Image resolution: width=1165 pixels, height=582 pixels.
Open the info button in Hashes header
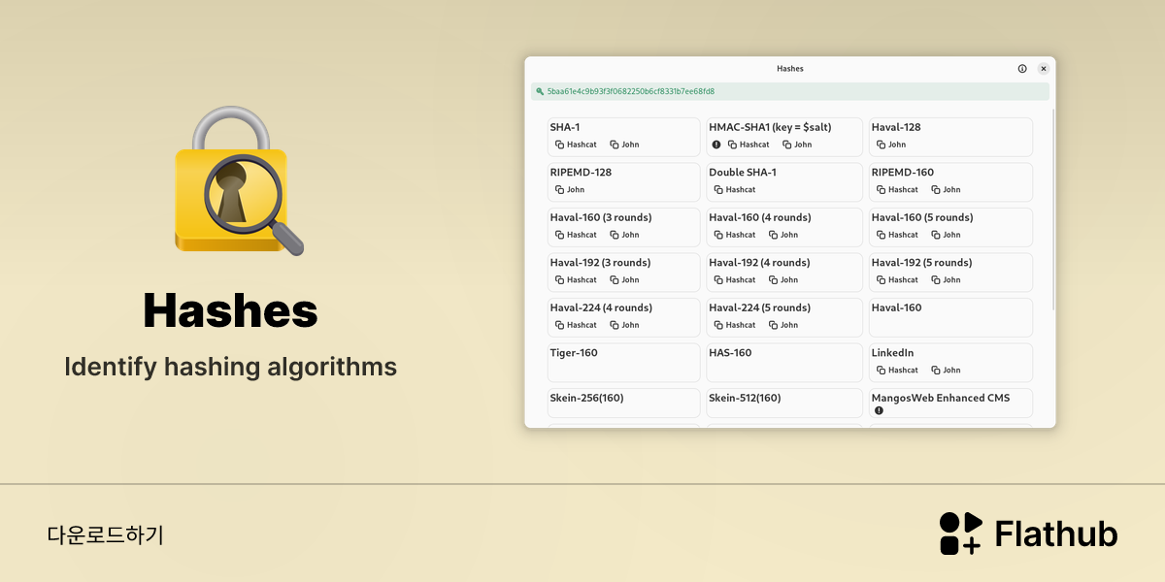pyautogui.click(x=1022, y=69)
